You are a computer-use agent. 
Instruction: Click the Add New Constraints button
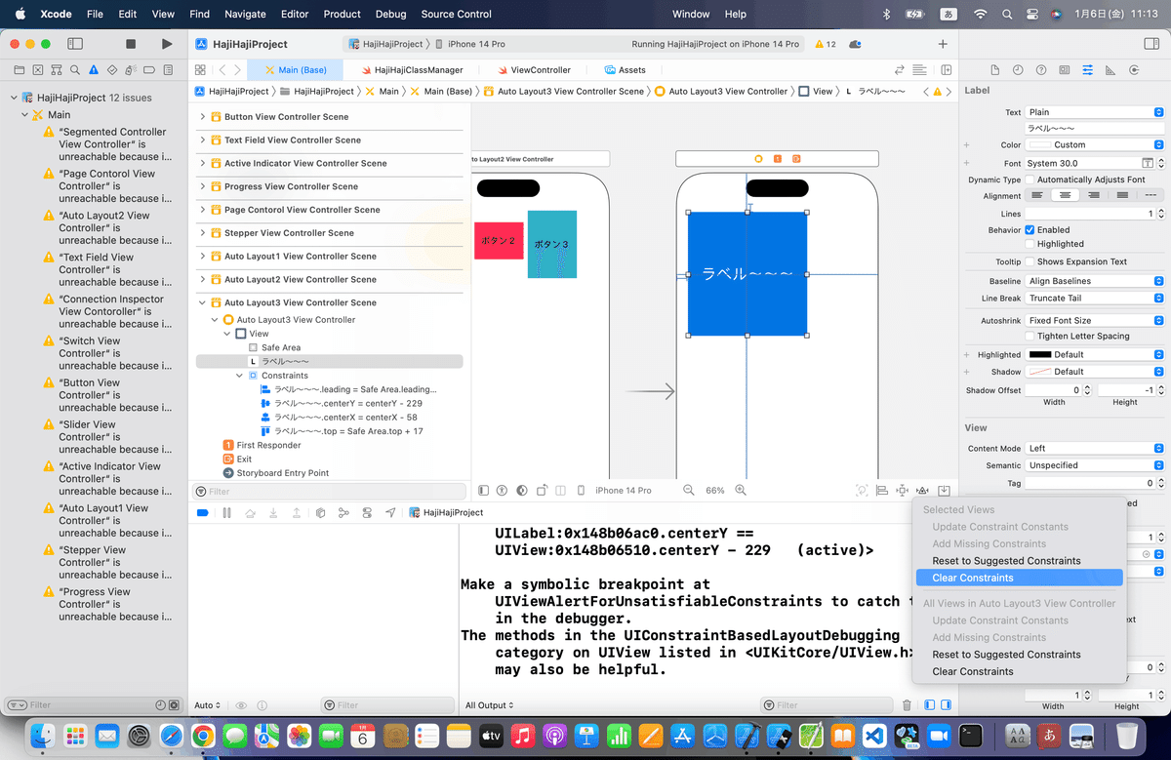(903, 490)
